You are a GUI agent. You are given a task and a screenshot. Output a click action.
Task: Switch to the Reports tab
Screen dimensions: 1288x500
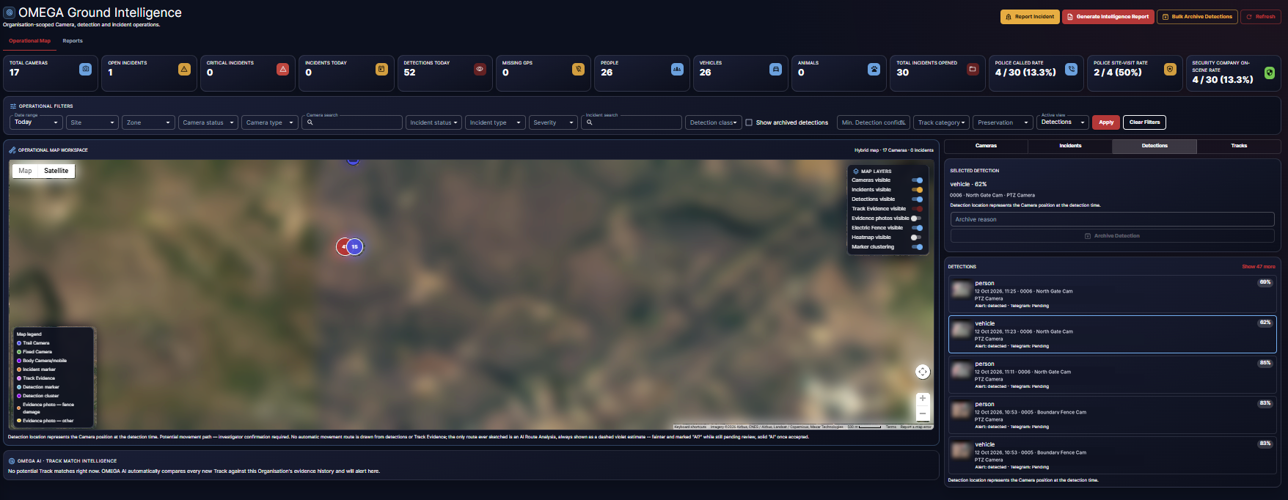pos(73,41)
